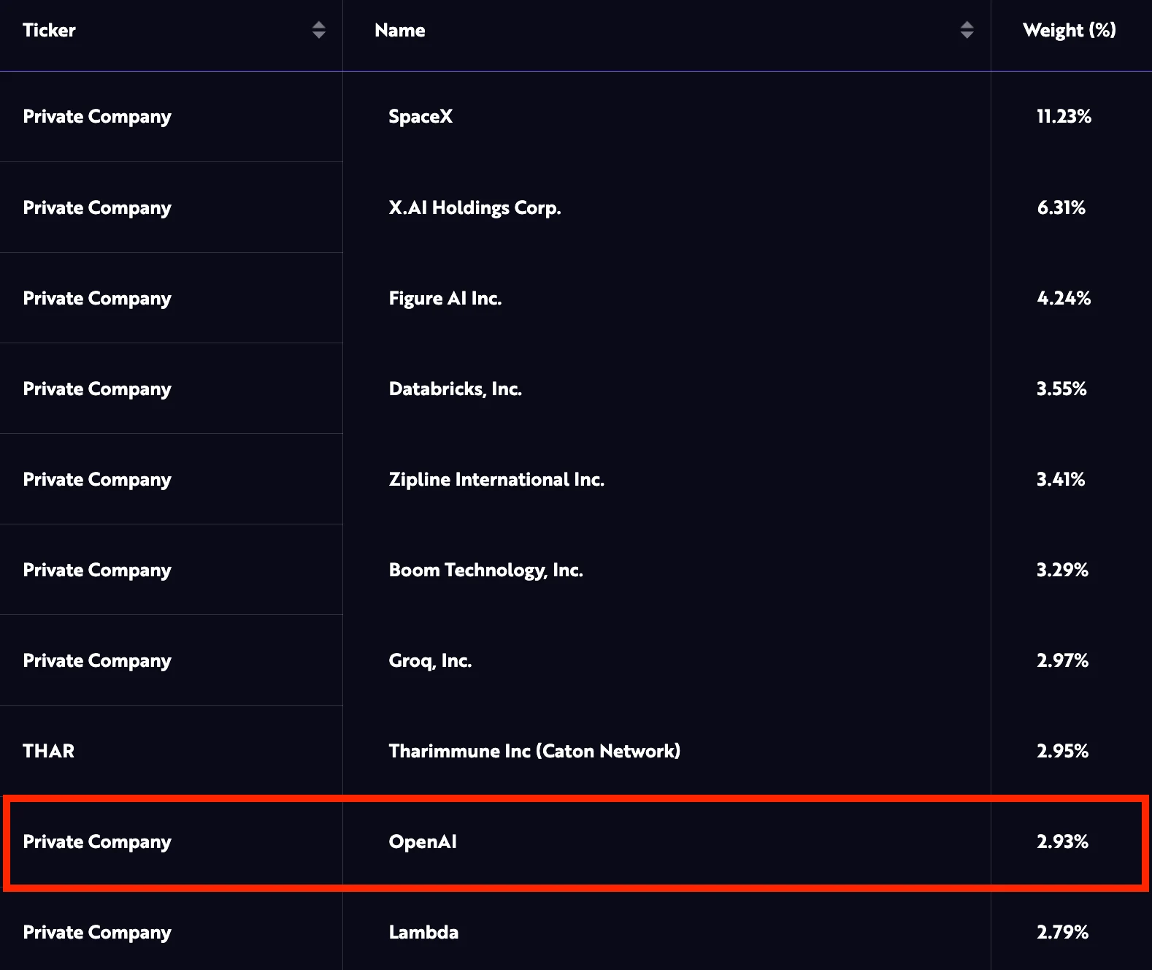This screenshot has height=970, width=1152.
Task: Click the 6.31% weight value
Action: point(1061,207)
